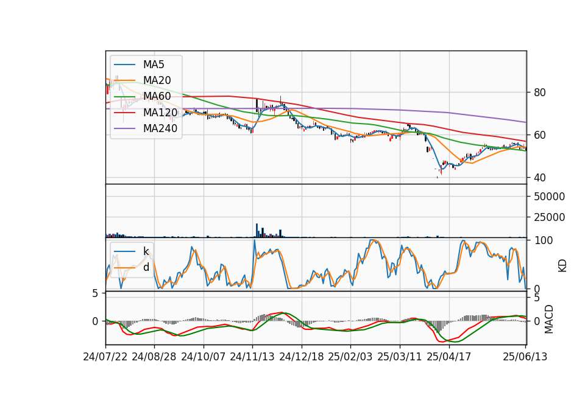This screenshot has height=420, width=585.
Task: Click the red MA120 legend line swatch
Action: coord(124,113)
